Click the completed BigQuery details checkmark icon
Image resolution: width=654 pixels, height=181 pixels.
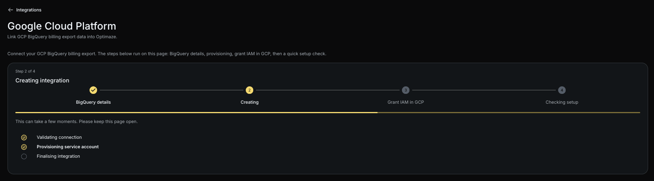(x=93, y=90)
